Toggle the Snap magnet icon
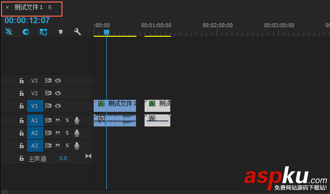330x194 pixels. (x=26, y=32)
